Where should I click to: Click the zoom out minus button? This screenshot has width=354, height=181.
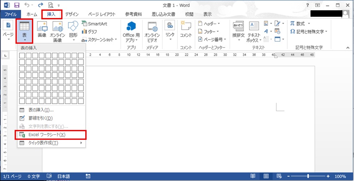[289, 177]
